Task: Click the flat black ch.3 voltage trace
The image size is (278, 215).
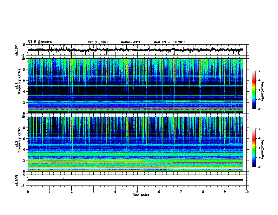Action: coord(135,180)
